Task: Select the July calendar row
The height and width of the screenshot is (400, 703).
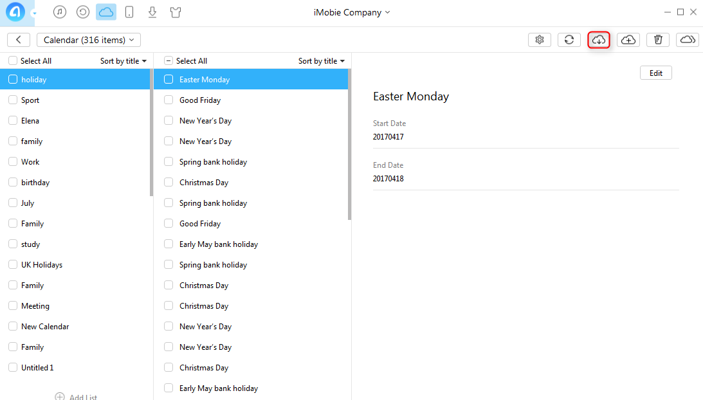Action: pyautogui.click(x=75, y=203)
